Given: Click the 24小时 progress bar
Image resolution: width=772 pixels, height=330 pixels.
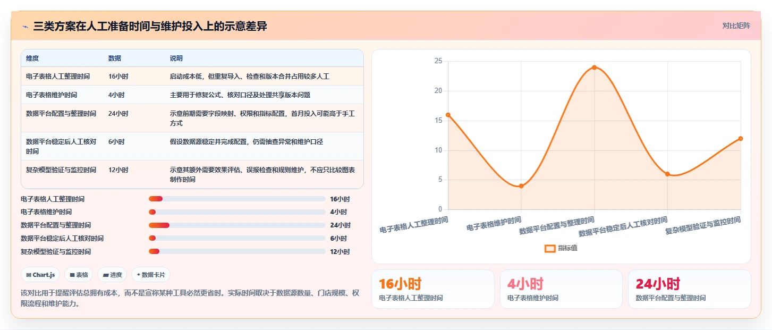Looking at the screenshot, I should (237, 225).
